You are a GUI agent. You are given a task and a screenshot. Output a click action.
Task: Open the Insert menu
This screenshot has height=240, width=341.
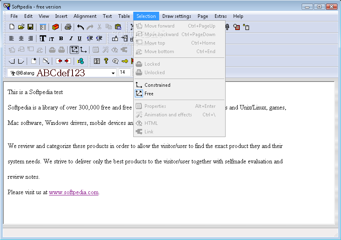pos(61,16)
